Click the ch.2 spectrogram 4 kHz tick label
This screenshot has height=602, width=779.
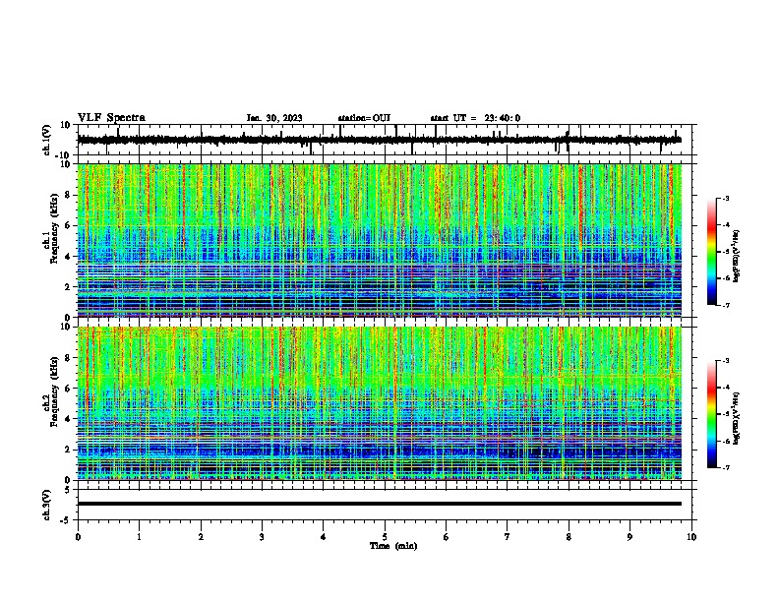point(68,419)
